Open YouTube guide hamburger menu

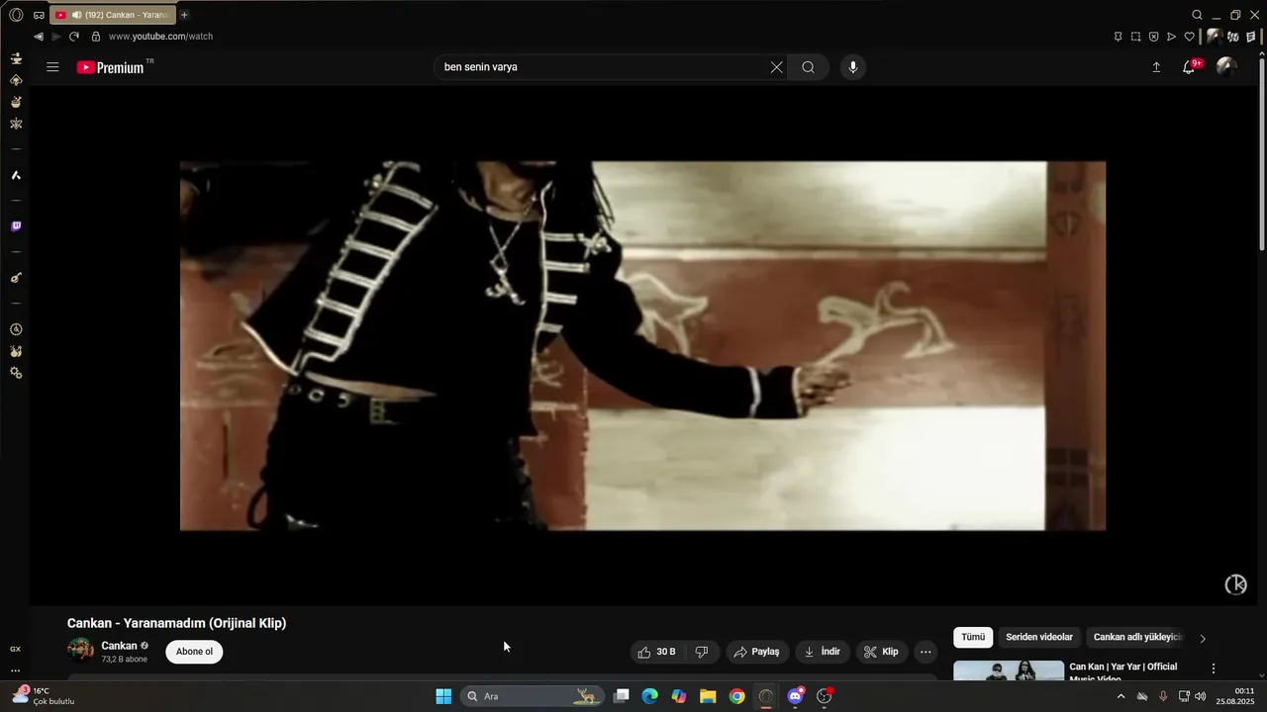52,67
